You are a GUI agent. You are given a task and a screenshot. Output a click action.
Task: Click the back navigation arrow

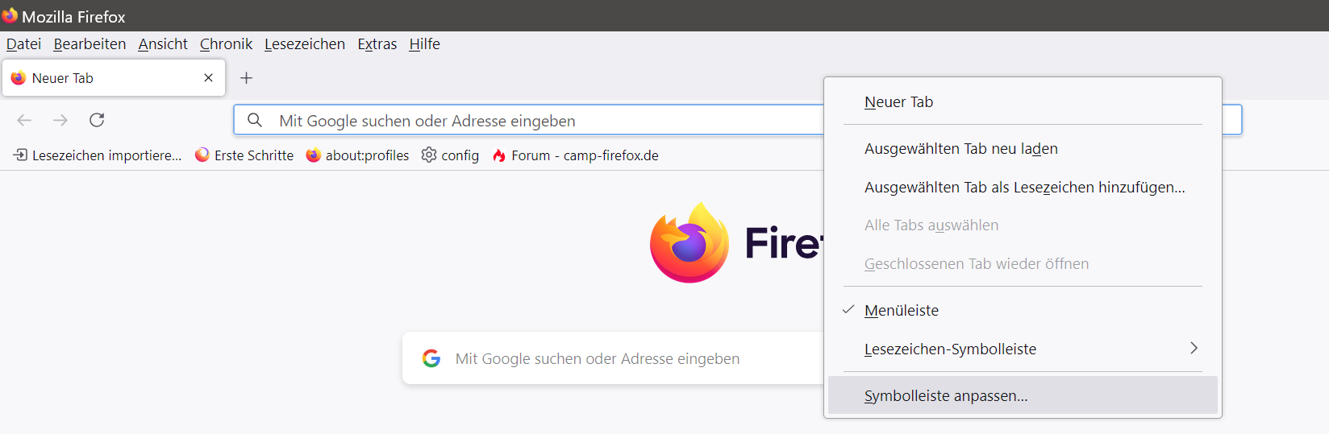(x=24, y=120)
